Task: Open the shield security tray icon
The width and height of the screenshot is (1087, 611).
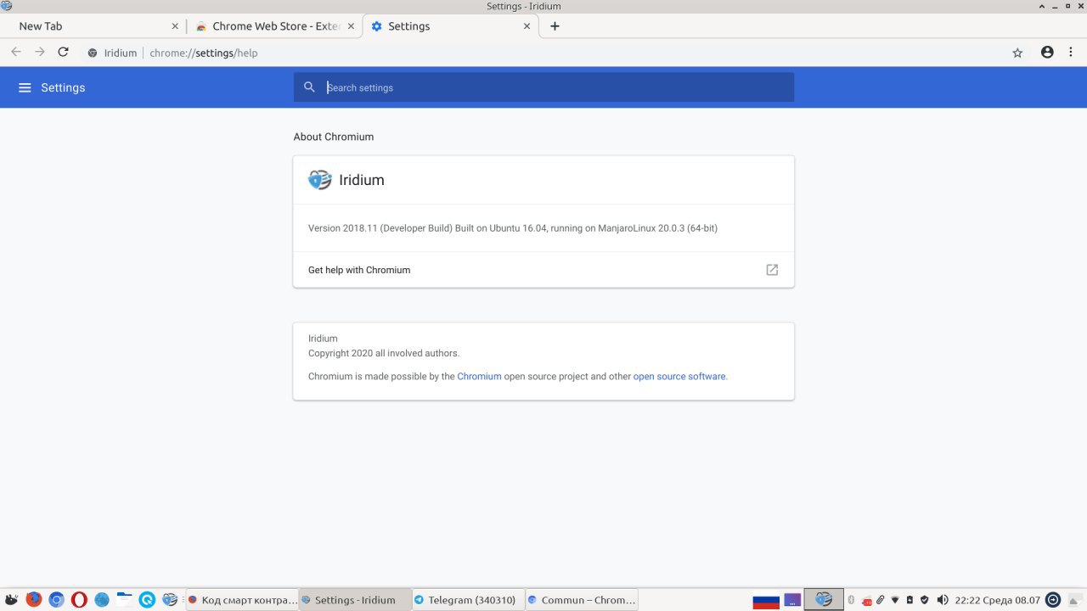Action: [x=924, y=600]
